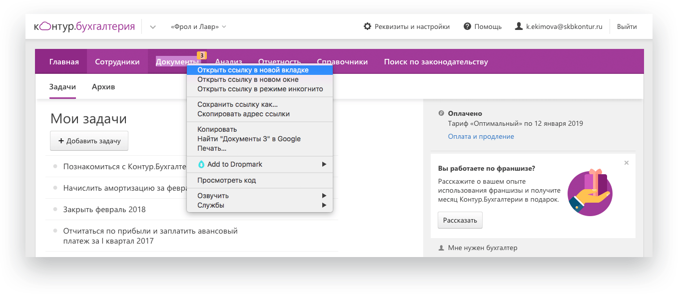678x294 pixels.
Task: Click the Мои задачи heading
Action: (88, 119)
